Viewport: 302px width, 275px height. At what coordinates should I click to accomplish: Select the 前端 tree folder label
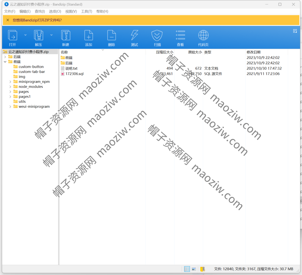(x=17, y=62)
